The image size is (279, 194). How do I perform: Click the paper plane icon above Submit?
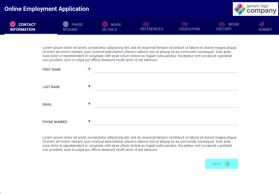[x=261, y=24]
